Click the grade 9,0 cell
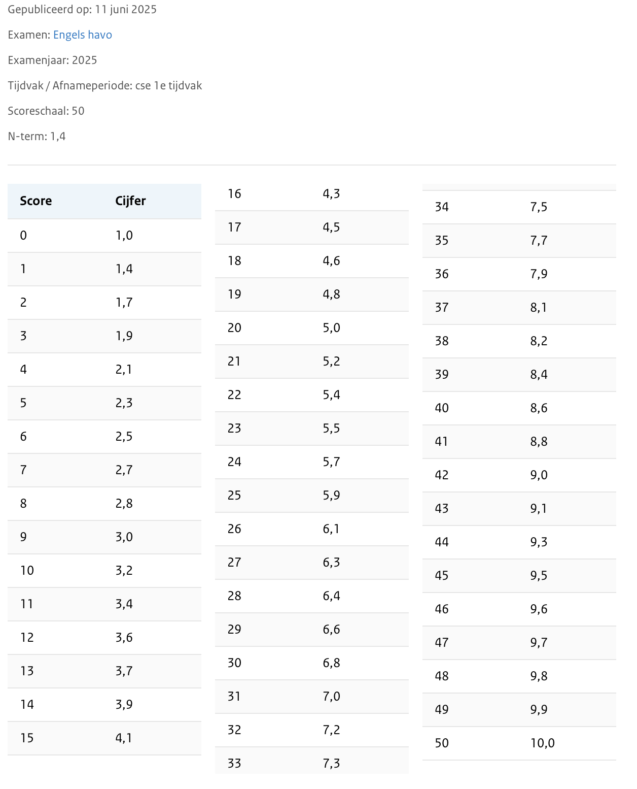Image resolution: width=637 pixels, height=789 pixels. [x=539, y=475]
